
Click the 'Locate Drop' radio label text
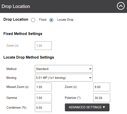point(65,20)
